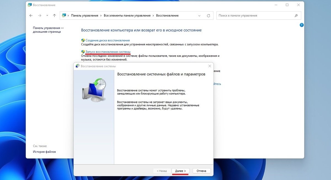331x180 pixels.
Task: Minimize the Восстановление Control Panel window
Action: (276, 5)
